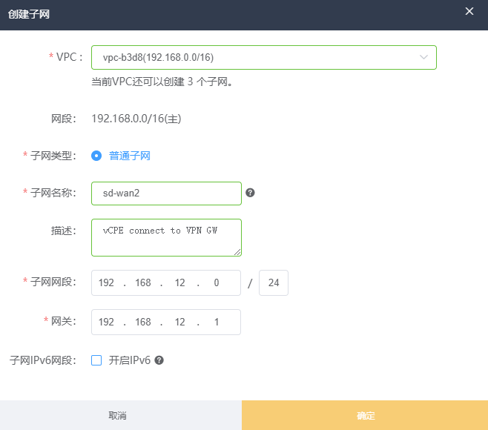Image resolution: width=488 pixels, height=430 pixels.
Task: Edit first octet of 子网网段
Action: point(106,282)
